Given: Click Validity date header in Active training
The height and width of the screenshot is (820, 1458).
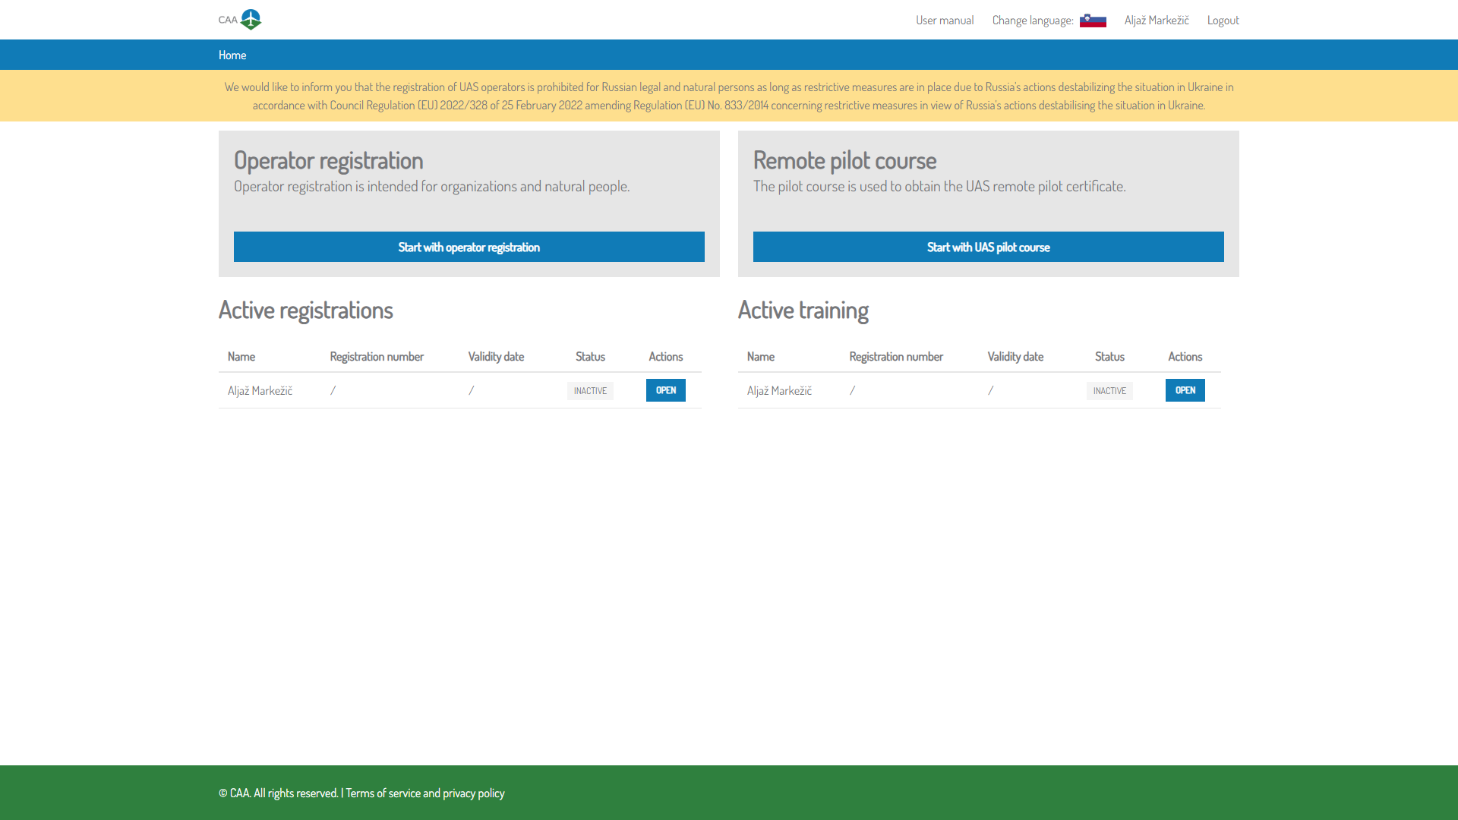Looking at the screenshot, I should click(x=1015, y=357).
